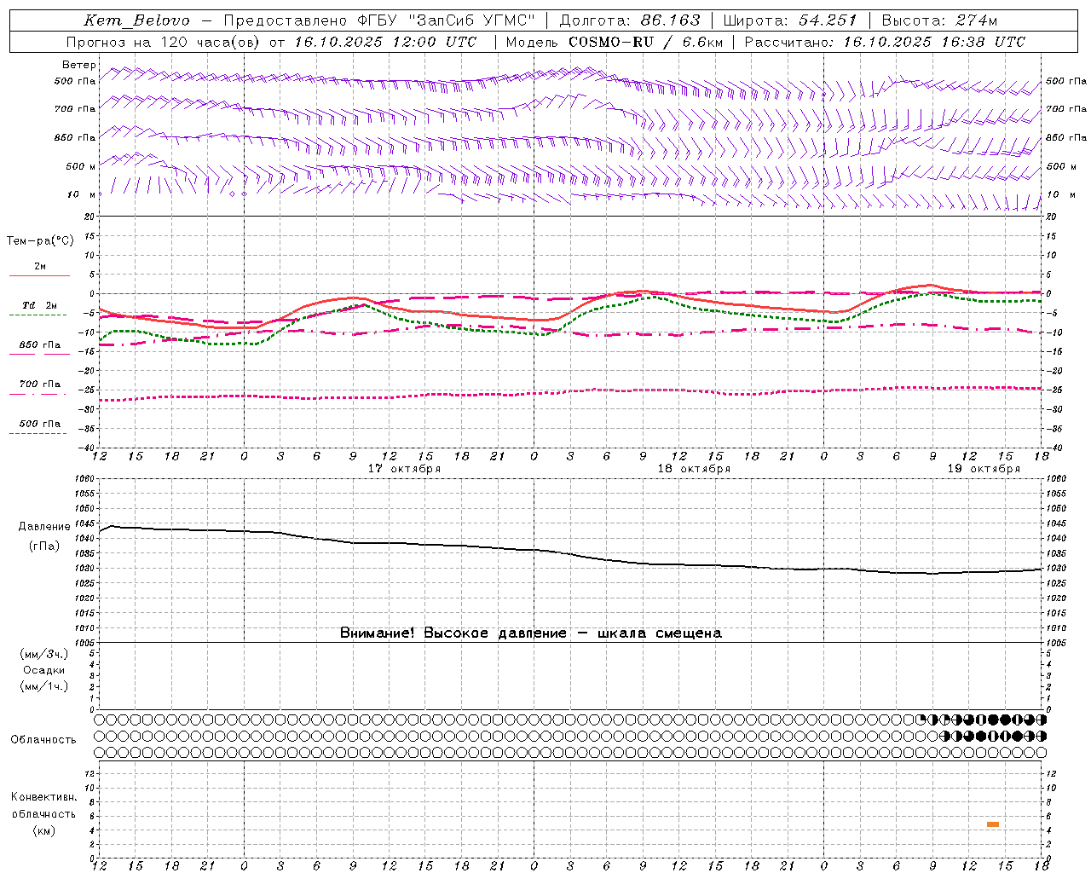The image size is (1091, 873).
Task: Click the warning Внимание! Высокое давление — шкала смещена
Action: [x=531, y=633]
